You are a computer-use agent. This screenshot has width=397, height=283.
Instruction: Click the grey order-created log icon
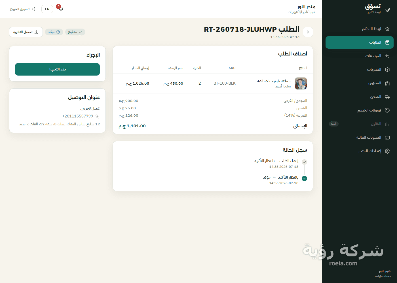pyautogui.click(x=304, y=162)
